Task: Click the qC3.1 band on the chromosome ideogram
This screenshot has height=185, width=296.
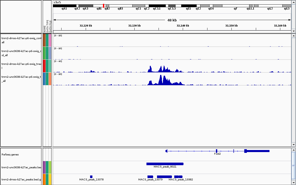Action: (157, 6)
